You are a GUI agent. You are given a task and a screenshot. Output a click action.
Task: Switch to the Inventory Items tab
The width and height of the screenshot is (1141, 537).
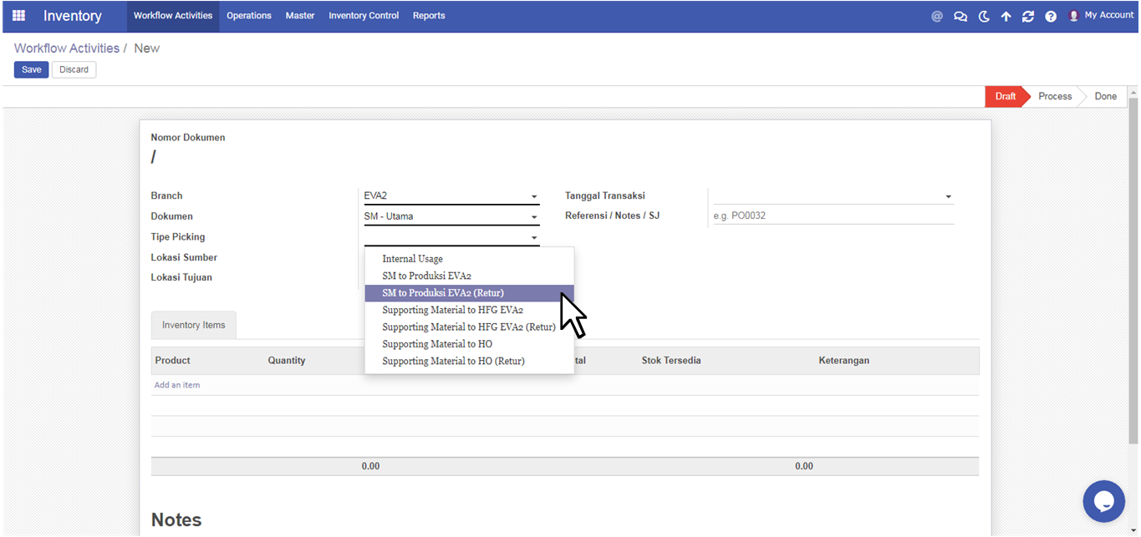[x=193, y=326]
